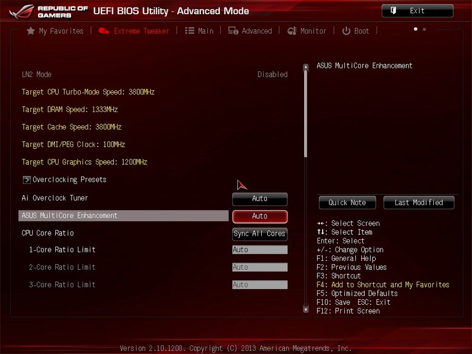Click the F12: Print Screen hint
Screen dimensions: 472x354
pos(348,311)
